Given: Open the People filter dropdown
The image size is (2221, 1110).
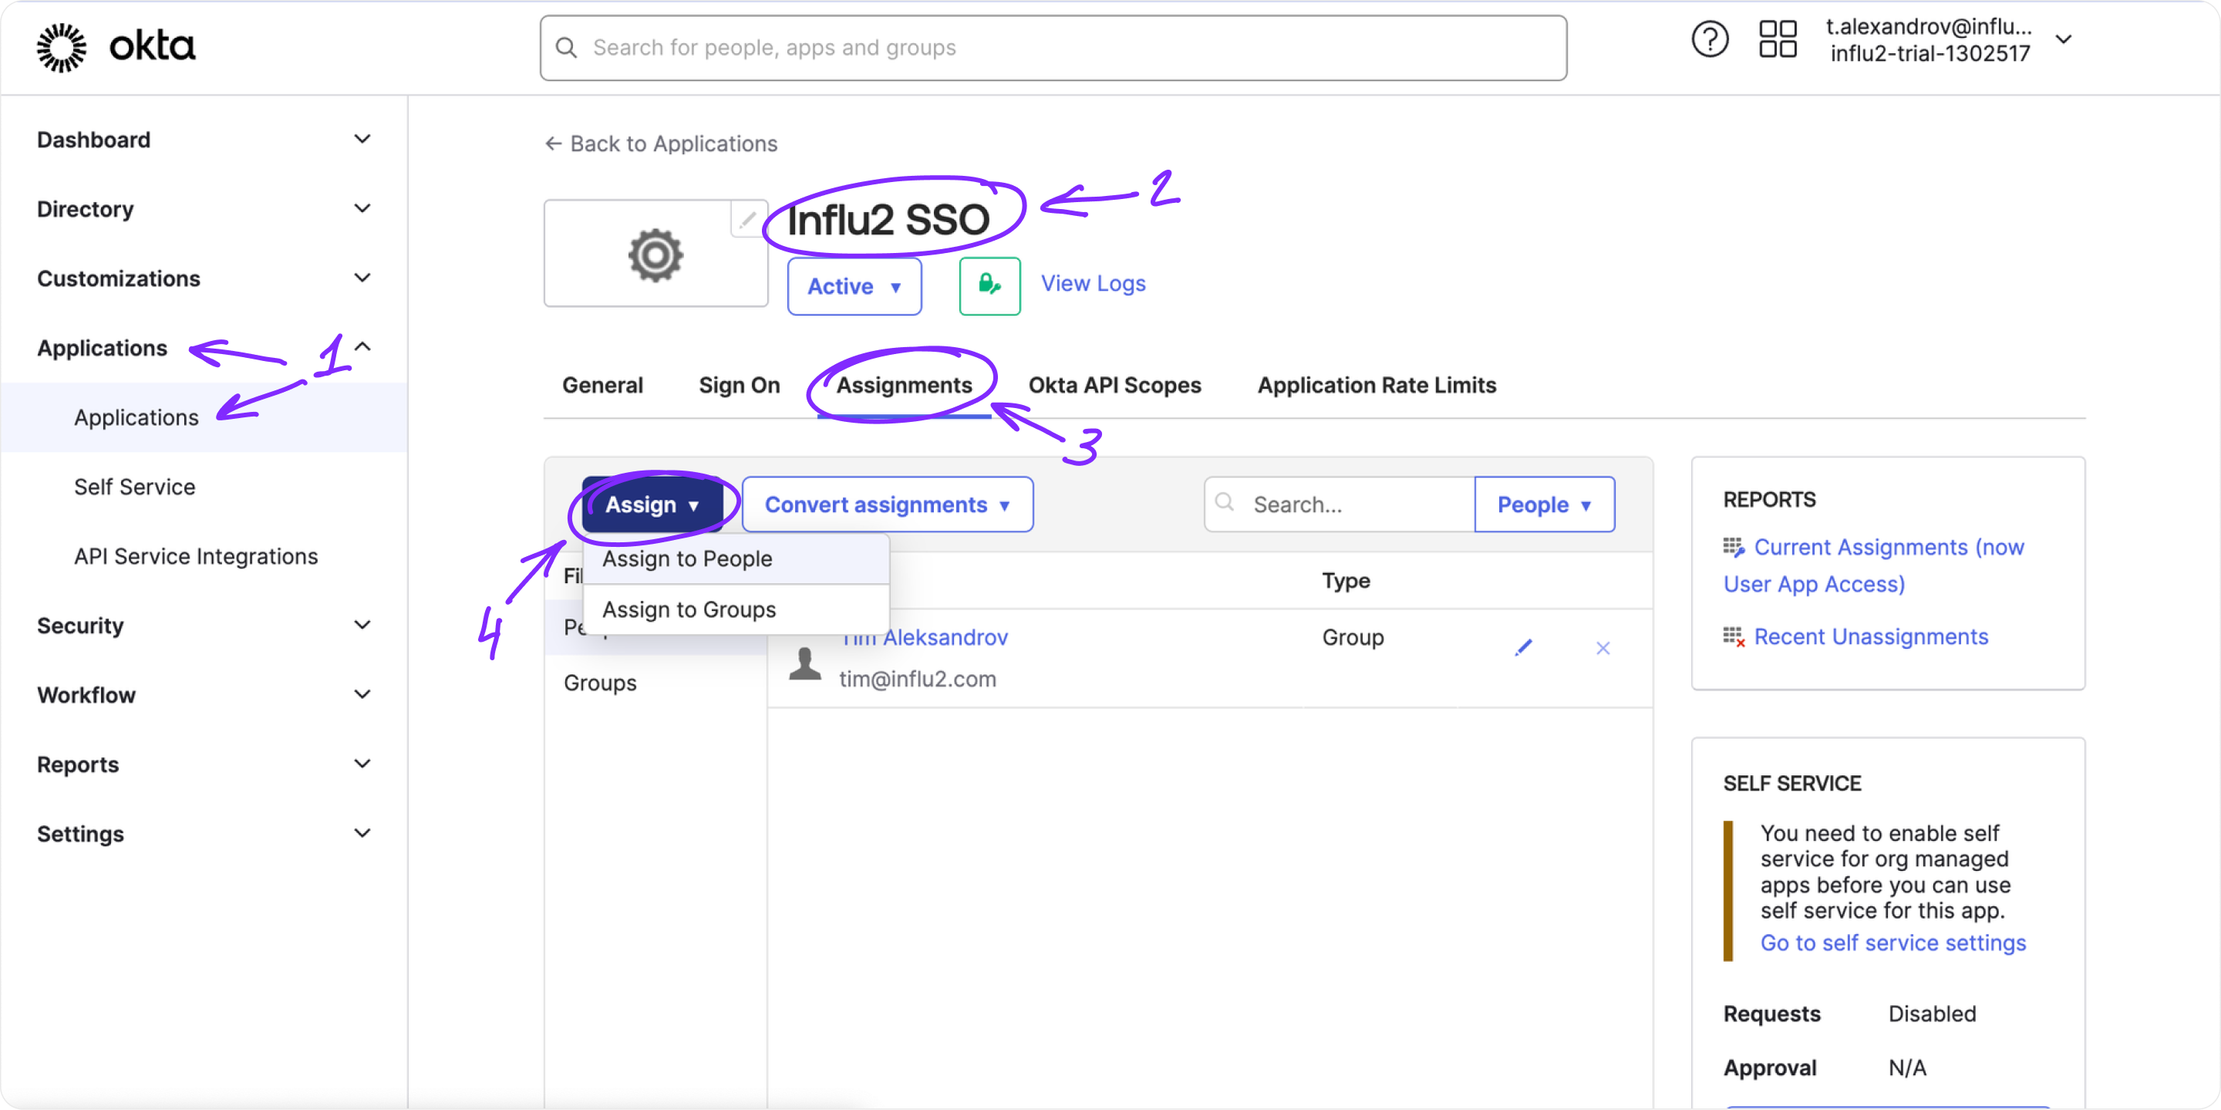Looking at the screenshot, I should pos(1544,504).
